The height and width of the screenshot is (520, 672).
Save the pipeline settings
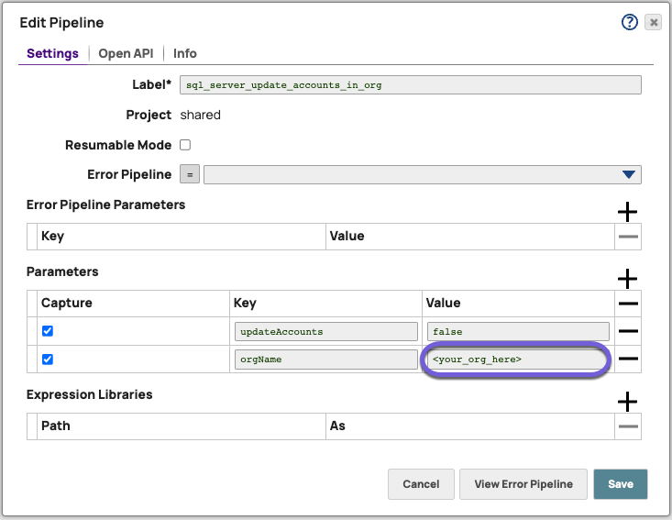click(x=620, y=484)
